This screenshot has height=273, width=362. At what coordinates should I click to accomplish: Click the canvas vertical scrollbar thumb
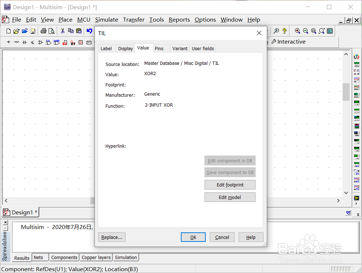tap(346, 92)
